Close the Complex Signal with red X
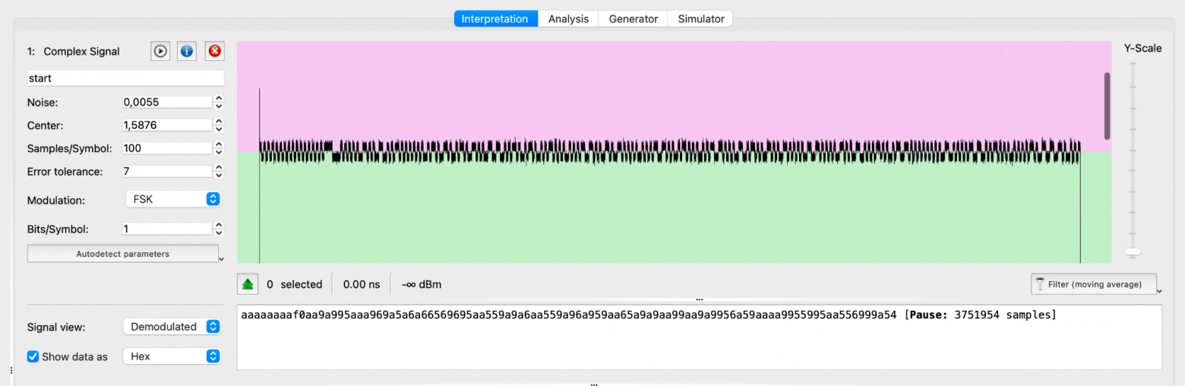This screenshot has height=386, width=1185. (214, 51)
